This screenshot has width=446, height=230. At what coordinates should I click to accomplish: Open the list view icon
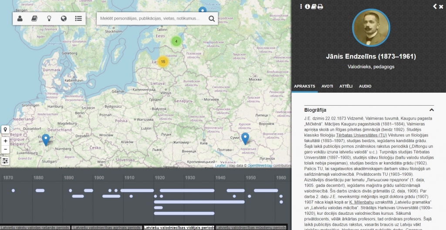click(78, 18)
